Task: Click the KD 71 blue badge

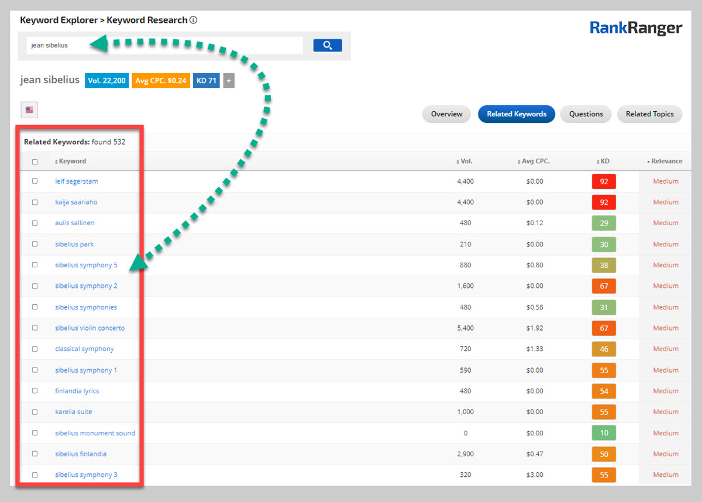Action: point(206,81)
